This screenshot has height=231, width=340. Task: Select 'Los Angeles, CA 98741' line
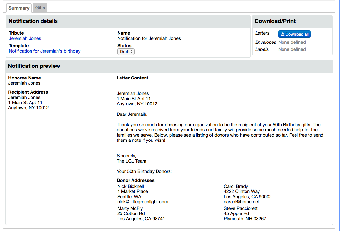(x=141, y=219)
